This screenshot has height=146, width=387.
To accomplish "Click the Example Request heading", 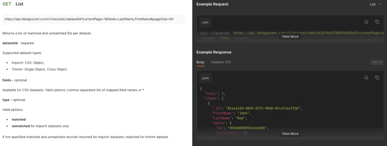I will [x=212, y=4].
